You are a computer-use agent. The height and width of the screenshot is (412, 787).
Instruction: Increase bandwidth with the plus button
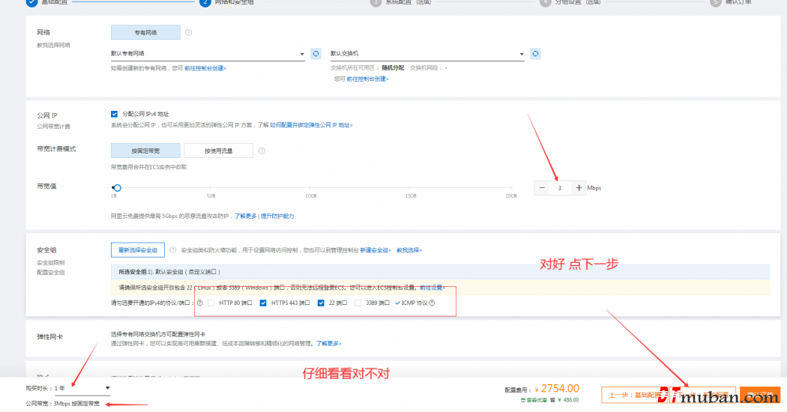pyautogui.click(x=579, y=188)
